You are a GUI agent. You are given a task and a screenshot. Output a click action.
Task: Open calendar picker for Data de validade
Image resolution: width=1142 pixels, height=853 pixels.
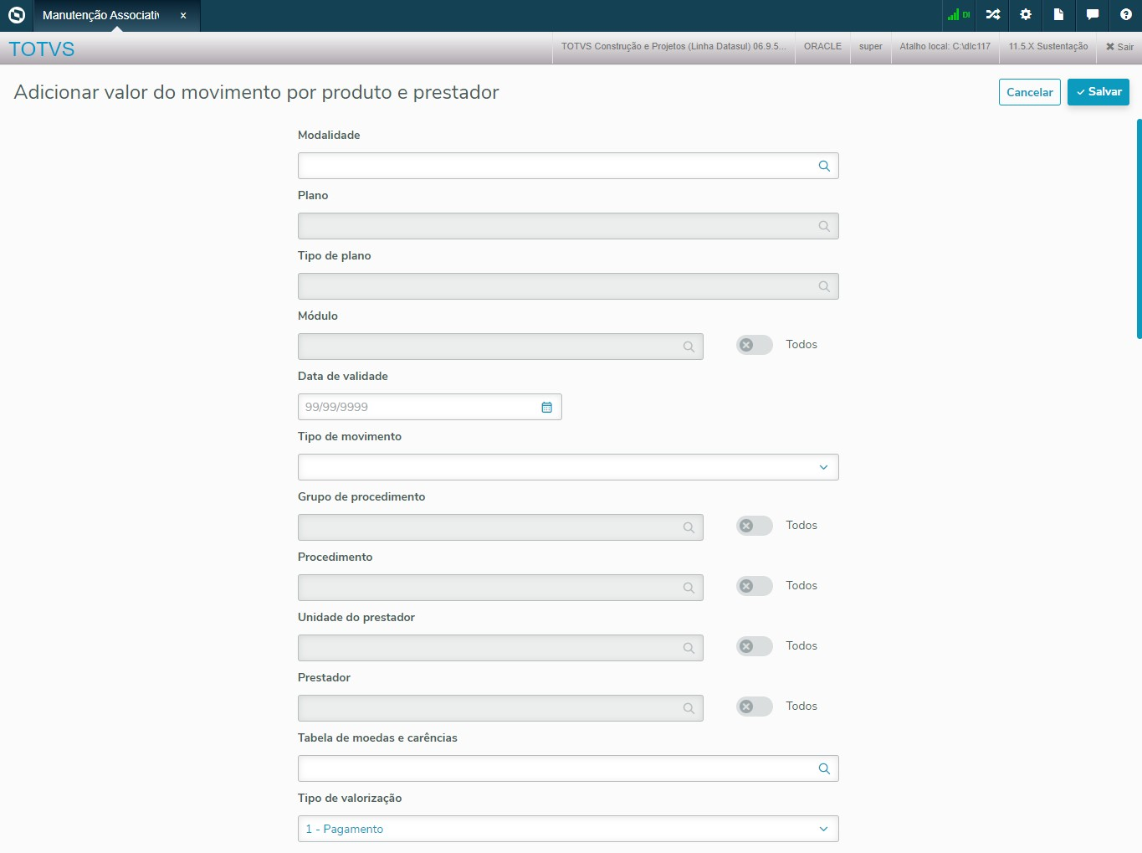[x=547, y=407]
